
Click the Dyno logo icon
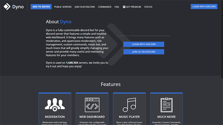[x=7, y=7]
